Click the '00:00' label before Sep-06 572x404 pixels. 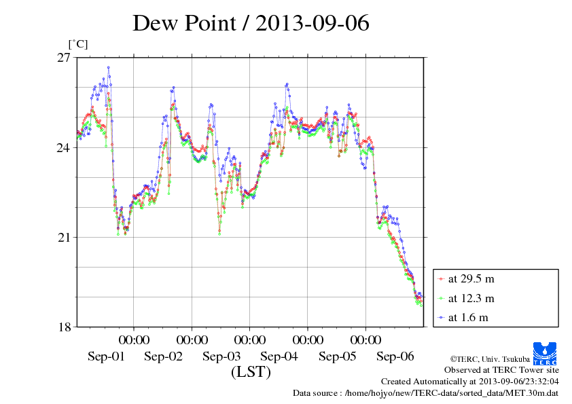365,340
